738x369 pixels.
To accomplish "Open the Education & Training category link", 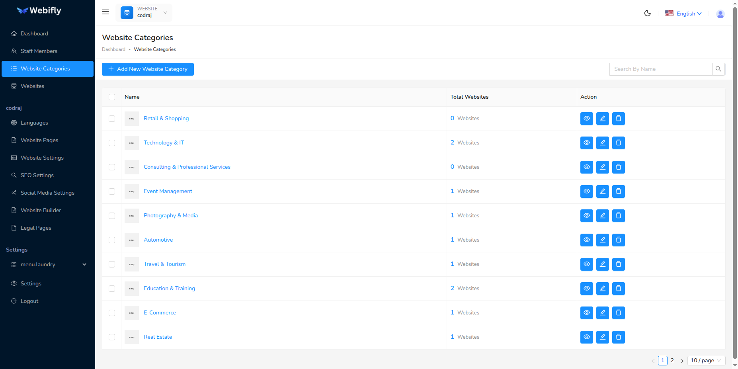I will (169, 288).
